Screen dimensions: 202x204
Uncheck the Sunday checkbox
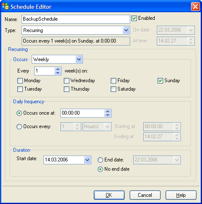point(160,81)
